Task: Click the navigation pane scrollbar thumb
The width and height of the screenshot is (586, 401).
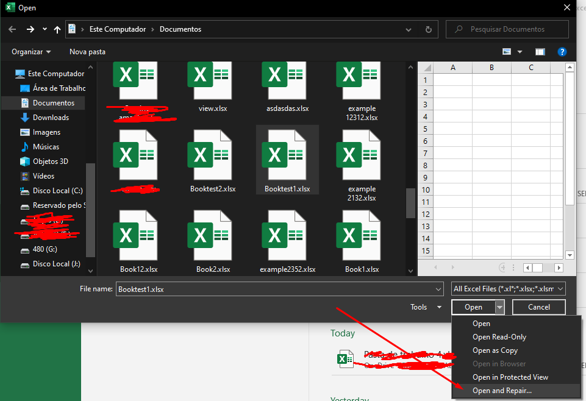Action: (90, 210)
